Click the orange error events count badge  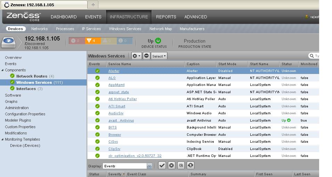click(x=92, y=41)
